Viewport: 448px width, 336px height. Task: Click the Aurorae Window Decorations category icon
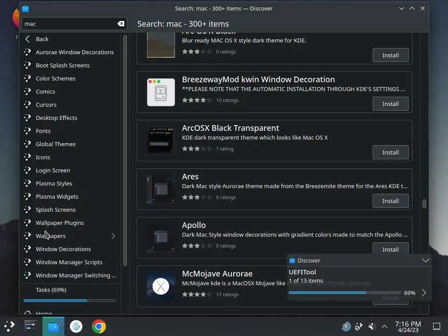28,52
